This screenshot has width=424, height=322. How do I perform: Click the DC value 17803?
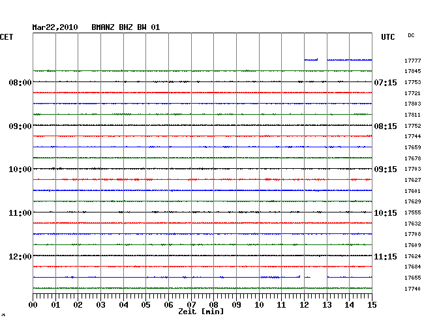point(413,104)
